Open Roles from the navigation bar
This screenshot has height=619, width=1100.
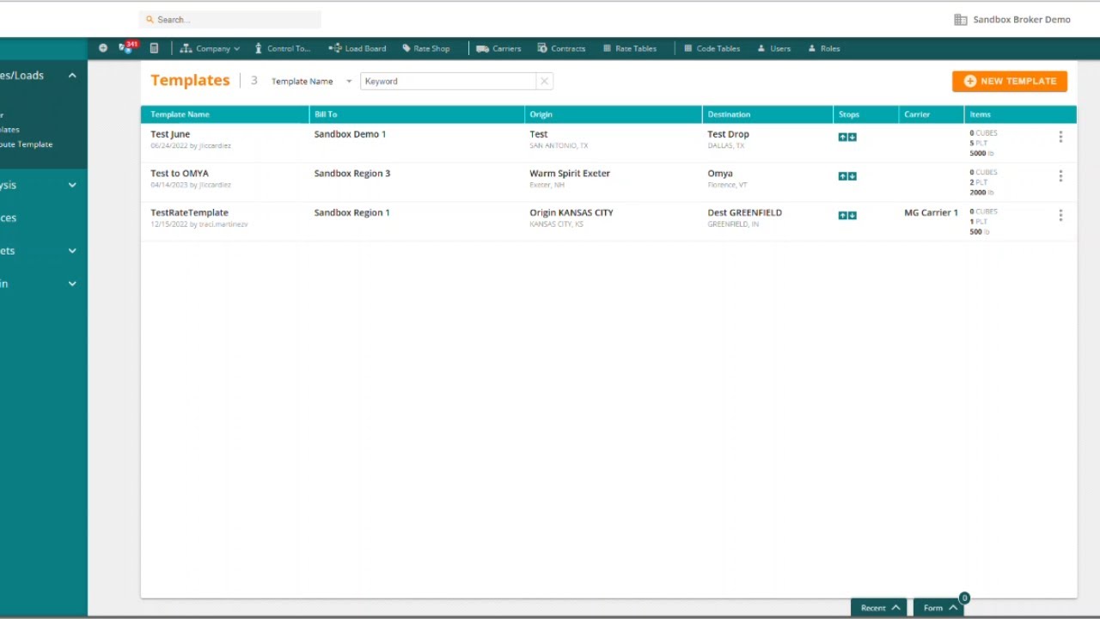click(x=824, y=48)
